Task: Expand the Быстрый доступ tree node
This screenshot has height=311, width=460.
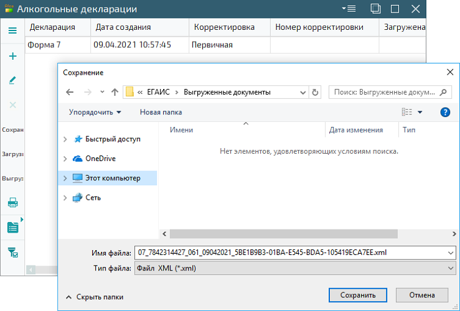Action: point(65,139)
